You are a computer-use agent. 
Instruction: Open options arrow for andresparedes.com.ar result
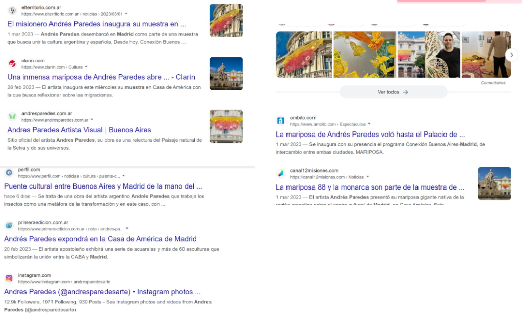tap(92, 120)
